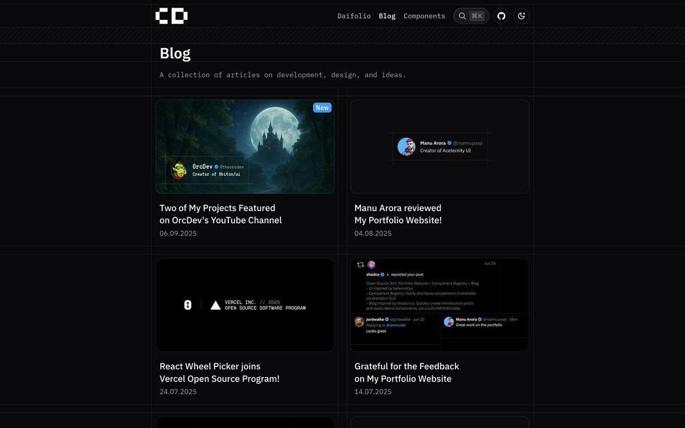This screenshot has height=428, width=685.
Task: Click the magnifier icon in search box
Action: [462, 16]
